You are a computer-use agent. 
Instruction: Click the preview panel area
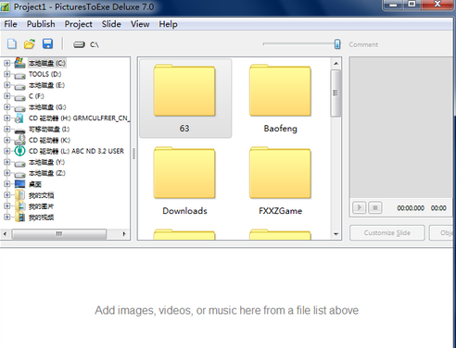tap(402, 128)
